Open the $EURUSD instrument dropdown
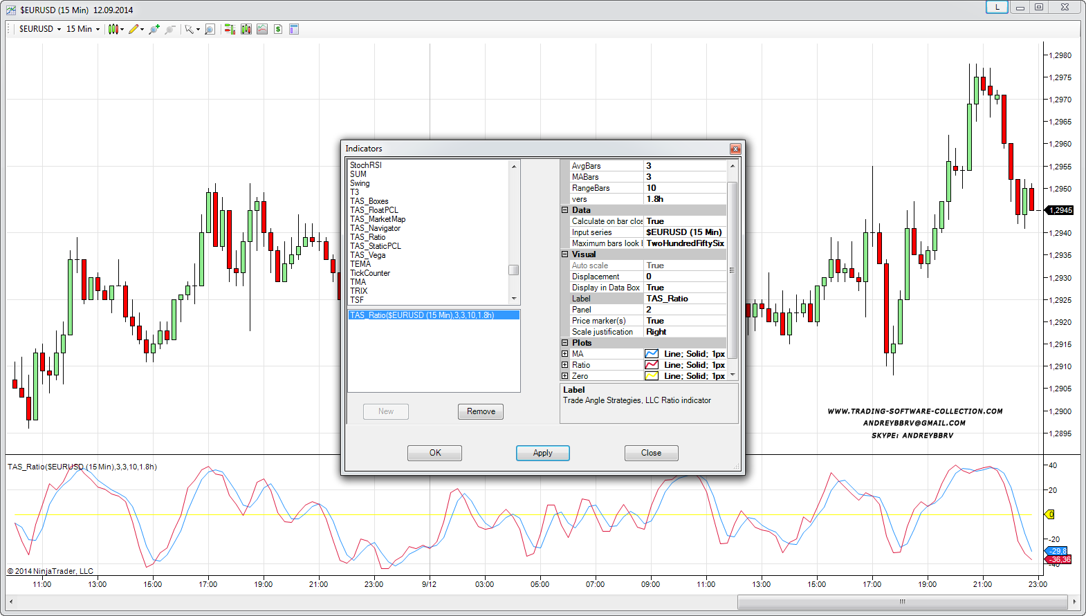 pyautogui.click(x=39, y=29)
